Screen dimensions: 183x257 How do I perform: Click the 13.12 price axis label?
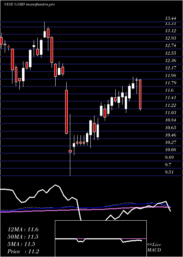[x=171, y=30]
